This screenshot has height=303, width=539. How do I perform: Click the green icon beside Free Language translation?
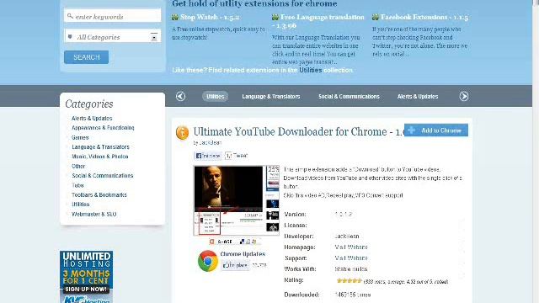tap(275, 17)
